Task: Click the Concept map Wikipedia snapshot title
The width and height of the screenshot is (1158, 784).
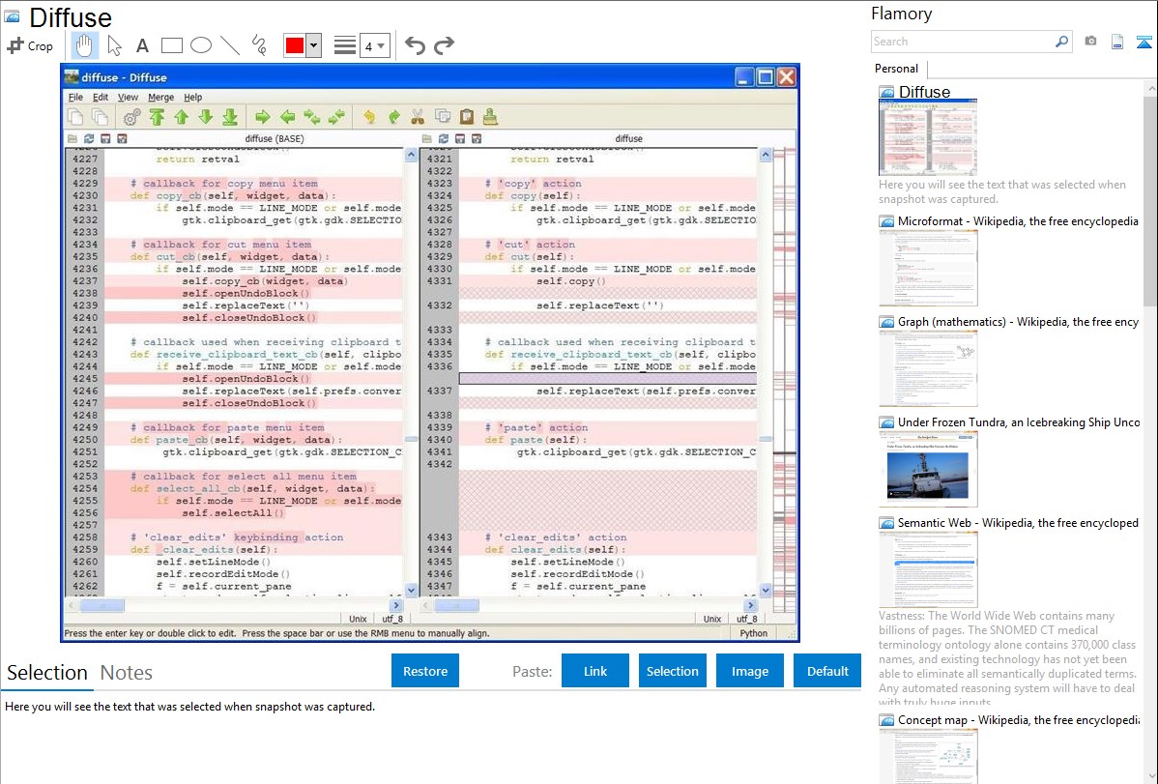Action: tap(1019, 720)
